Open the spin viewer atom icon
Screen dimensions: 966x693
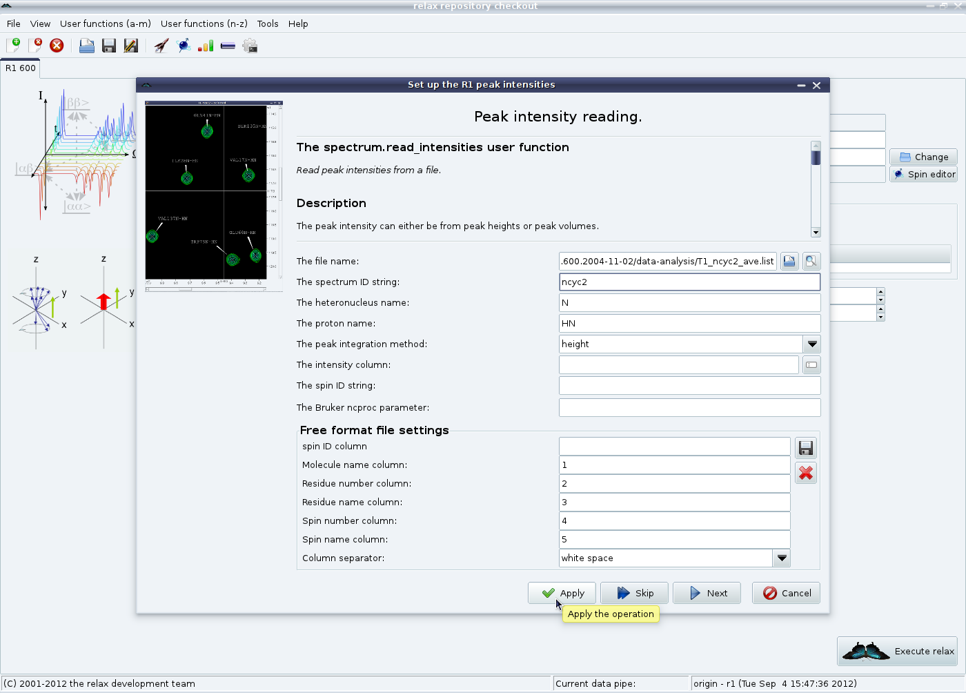(184, 46)
